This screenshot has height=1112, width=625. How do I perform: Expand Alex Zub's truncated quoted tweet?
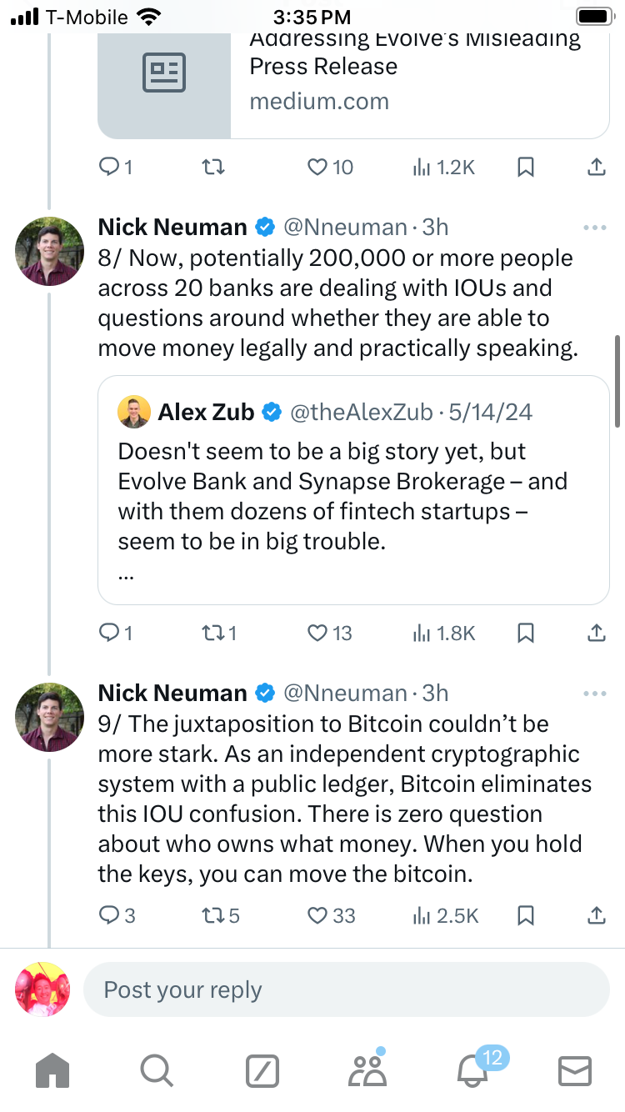tap(125, 575)
